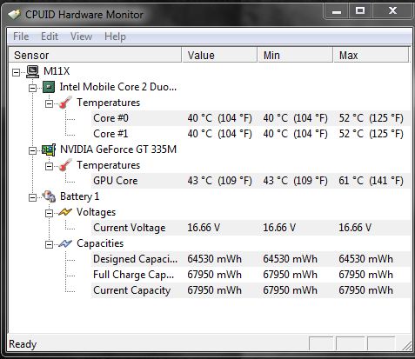
Task: Click the NVIDIA GeForce graphics card icon
Action: [x=49, y=150]
